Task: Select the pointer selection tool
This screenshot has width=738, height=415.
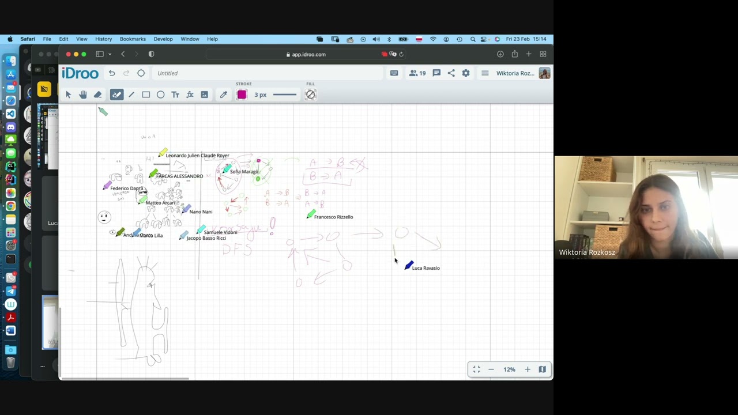Action: click(x=68, y=95)
